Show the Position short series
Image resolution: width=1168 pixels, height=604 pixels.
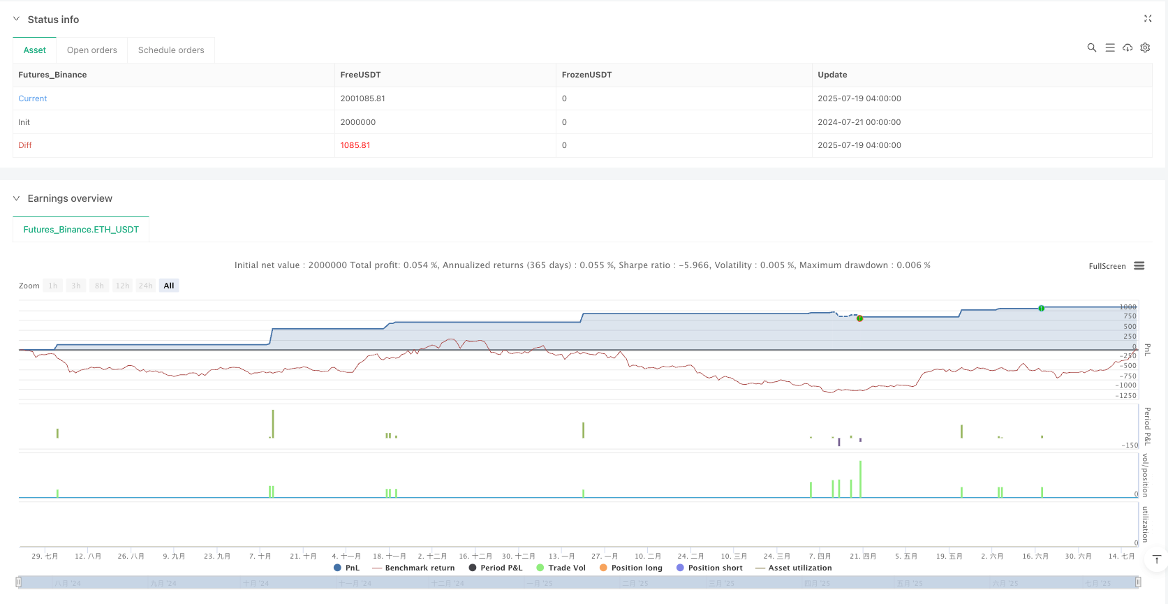click(x=709, y=568)
